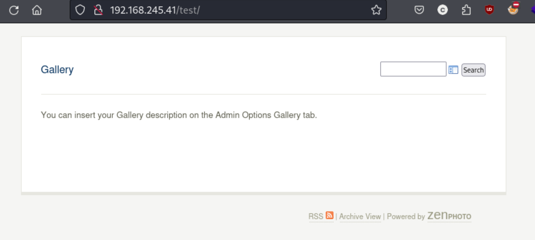The height and width of the screenshot is (240, 535).
Task: Open the tracking protection shield panel
Action: point(80,10)
